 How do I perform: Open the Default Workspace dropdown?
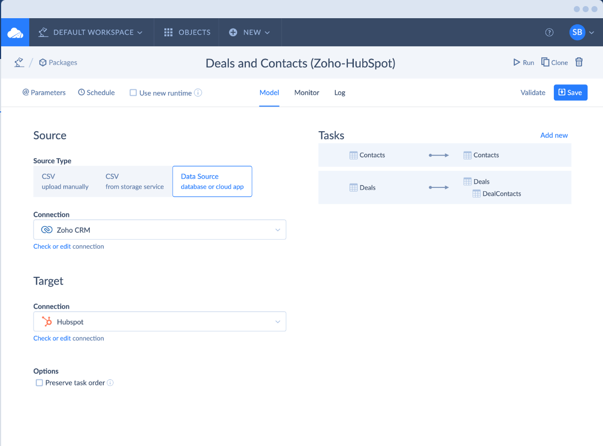coord(91,33)
